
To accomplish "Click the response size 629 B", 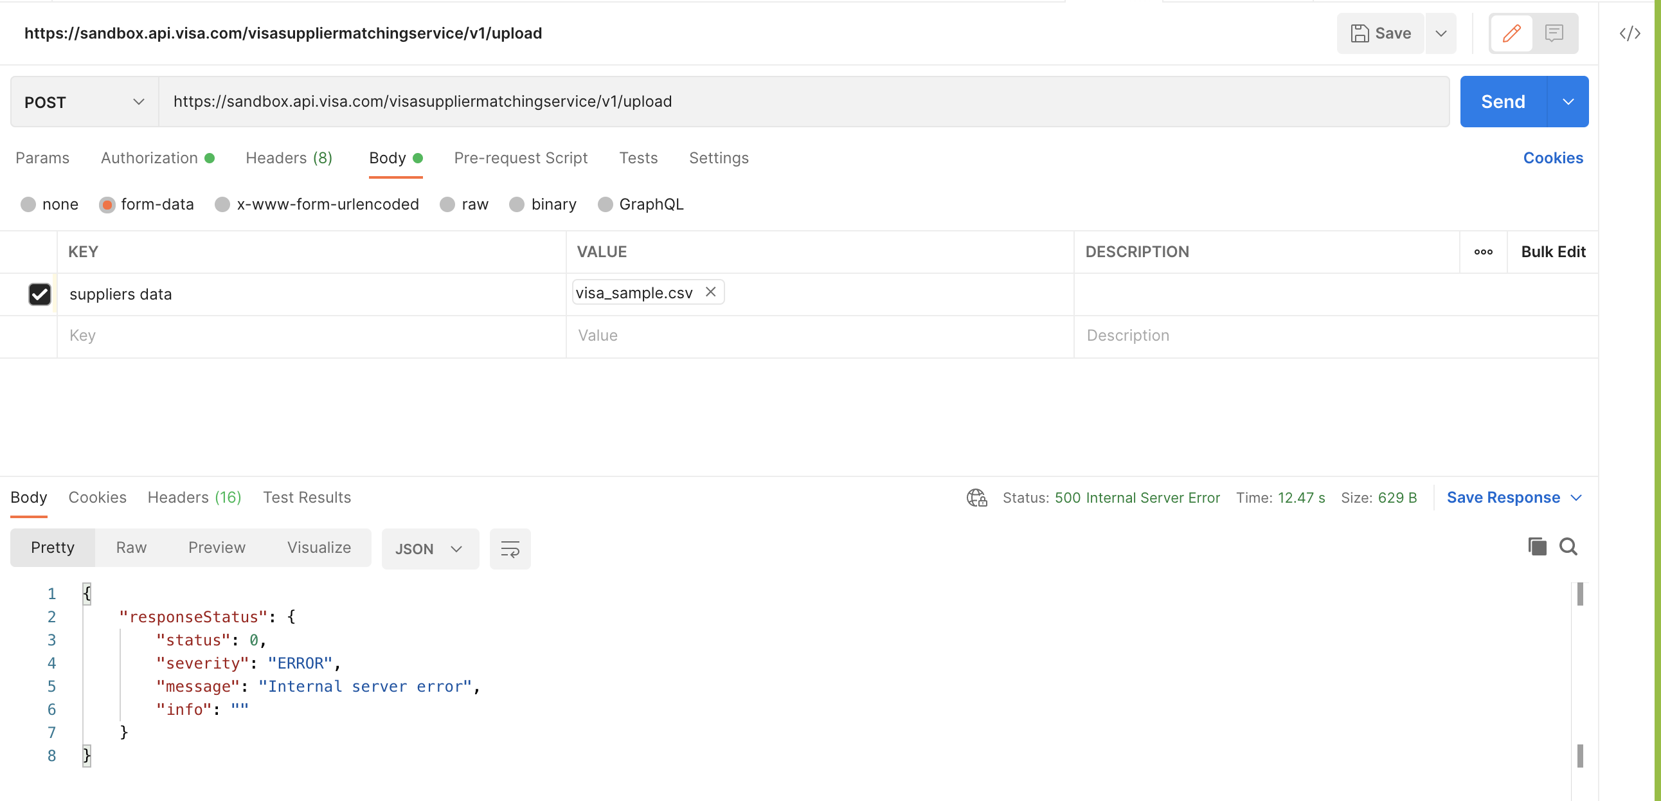I will click(1397, 498).
